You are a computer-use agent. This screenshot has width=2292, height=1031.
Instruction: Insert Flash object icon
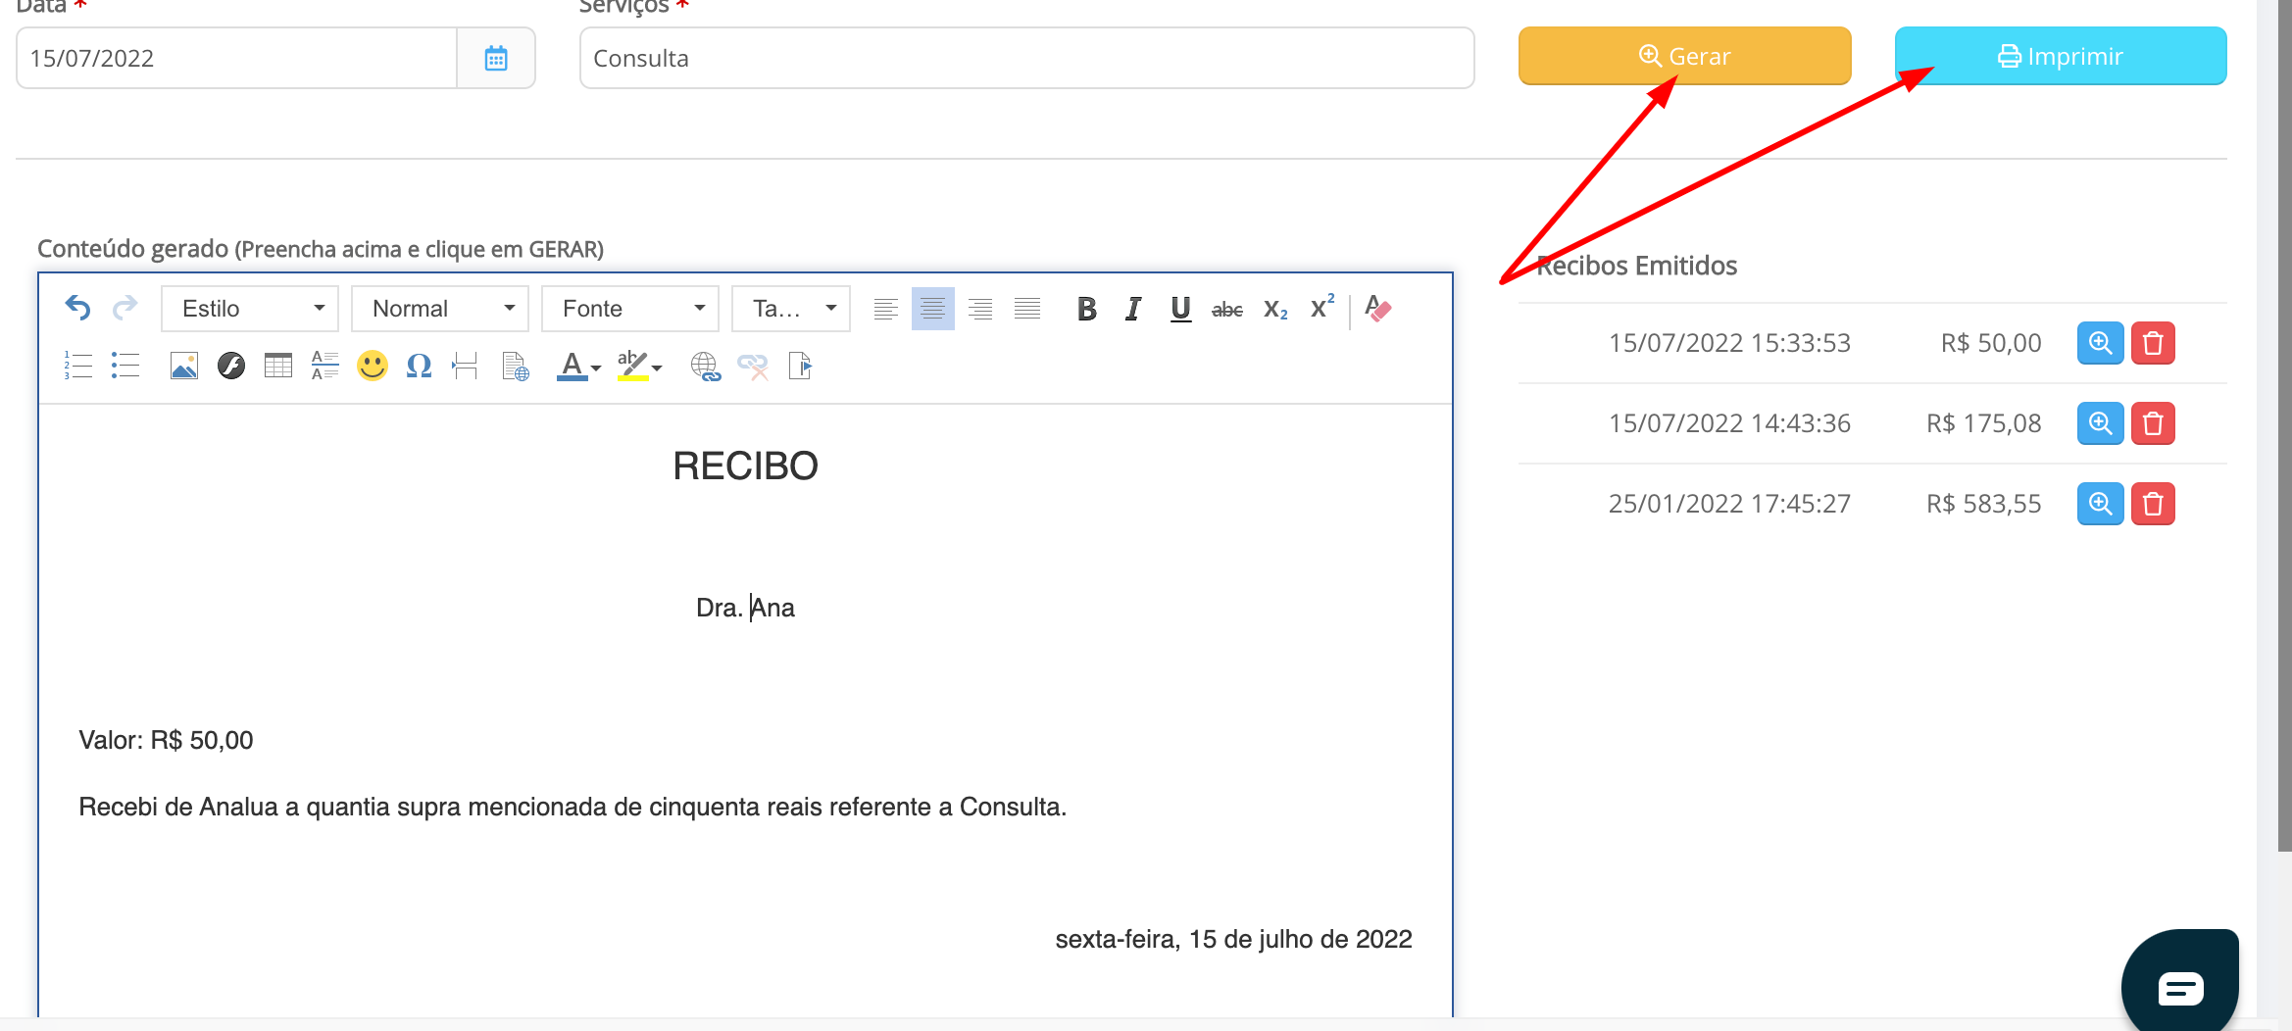pyautogui.click(x=230, y=366)
